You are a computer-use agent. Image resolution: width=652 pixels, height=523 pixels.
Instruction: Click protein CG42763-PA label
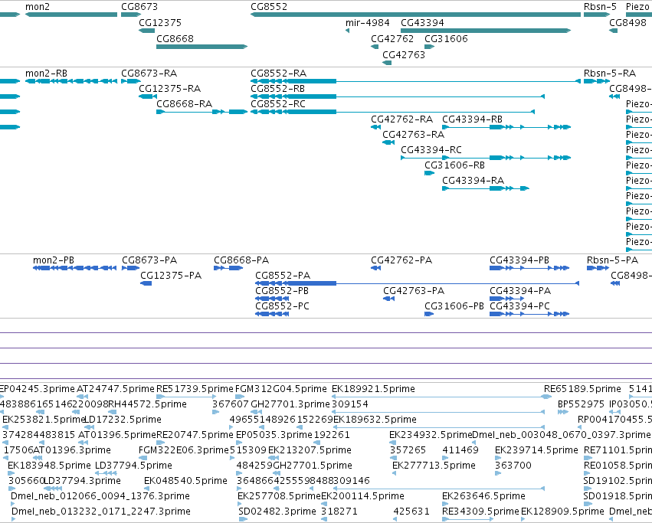[x=414, y=291]
